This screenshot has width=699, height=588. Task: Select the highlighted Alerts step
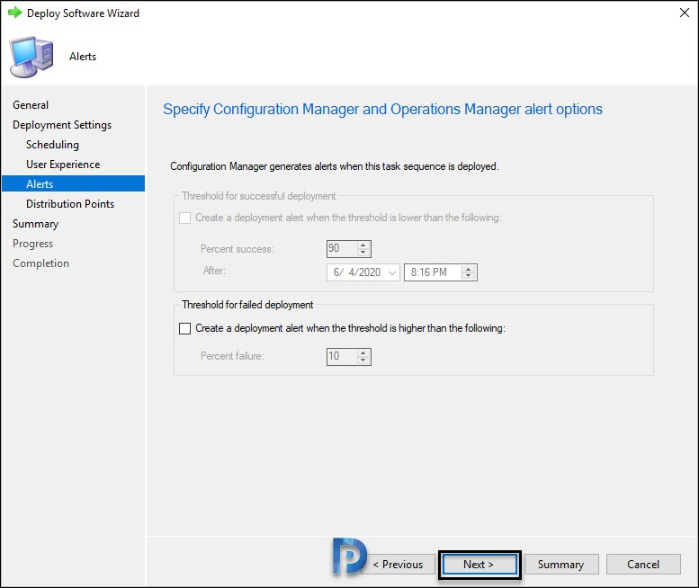tap(73, 183)
